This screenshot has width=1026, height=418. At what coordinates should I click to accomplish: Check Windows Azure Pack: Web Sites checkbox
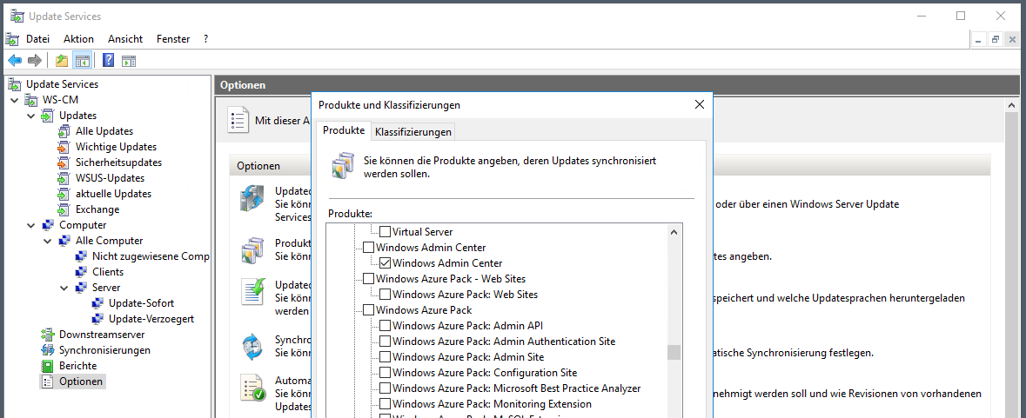click(x=386, y=295)
